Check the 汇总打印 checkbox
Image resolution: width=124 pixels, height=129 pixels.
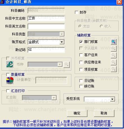[x=8, y=91]
